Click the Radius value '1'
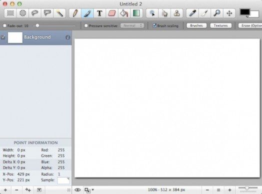Image resolution: width=262 pixels, height=194 pixels. [x=59, y=174]
